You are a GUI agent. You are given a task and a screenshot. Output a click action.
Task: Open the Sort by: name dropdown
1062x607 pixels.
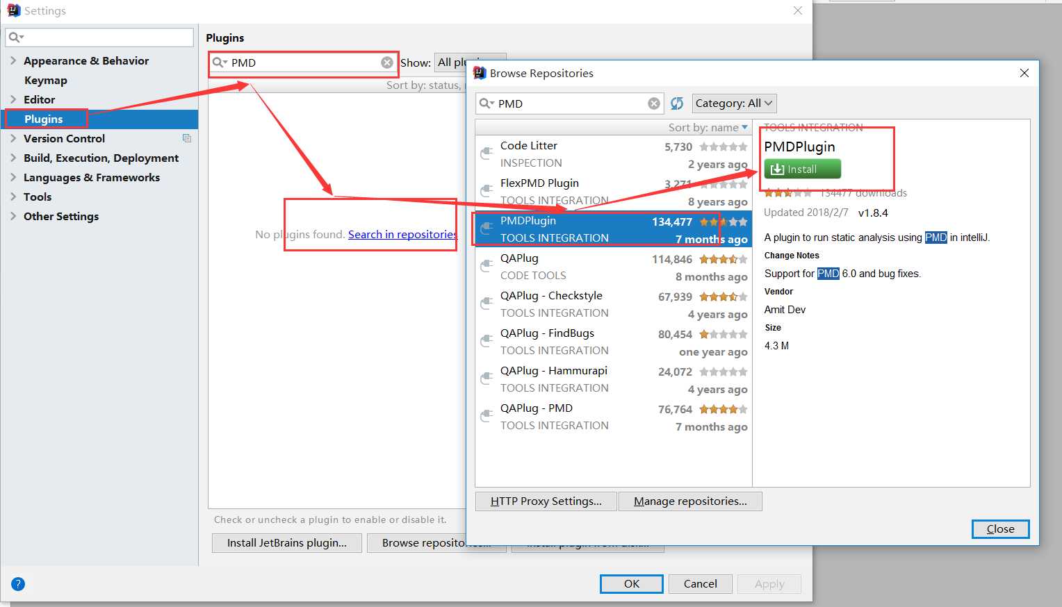708,127
